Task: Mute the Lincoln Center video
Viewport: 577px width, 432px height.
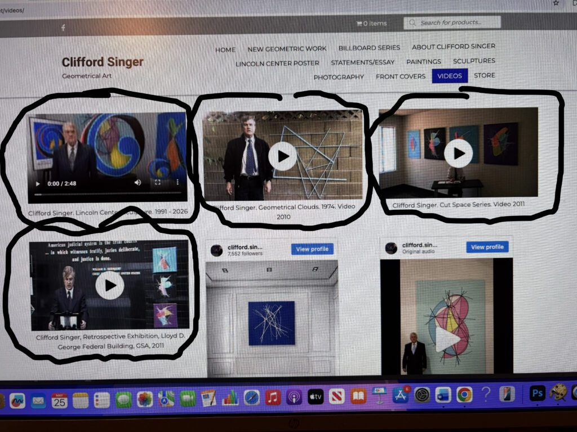Action: click(137, 183)
